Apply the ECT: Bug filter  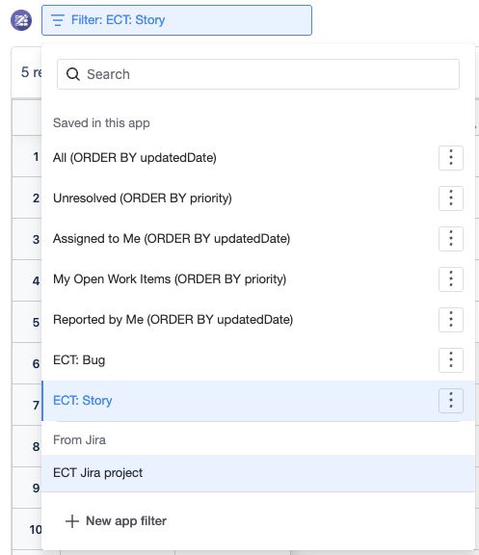[x=79, y=360]
